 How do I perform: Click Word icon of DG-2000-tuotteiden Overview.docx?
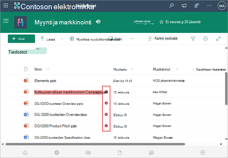tap(26, 114)
